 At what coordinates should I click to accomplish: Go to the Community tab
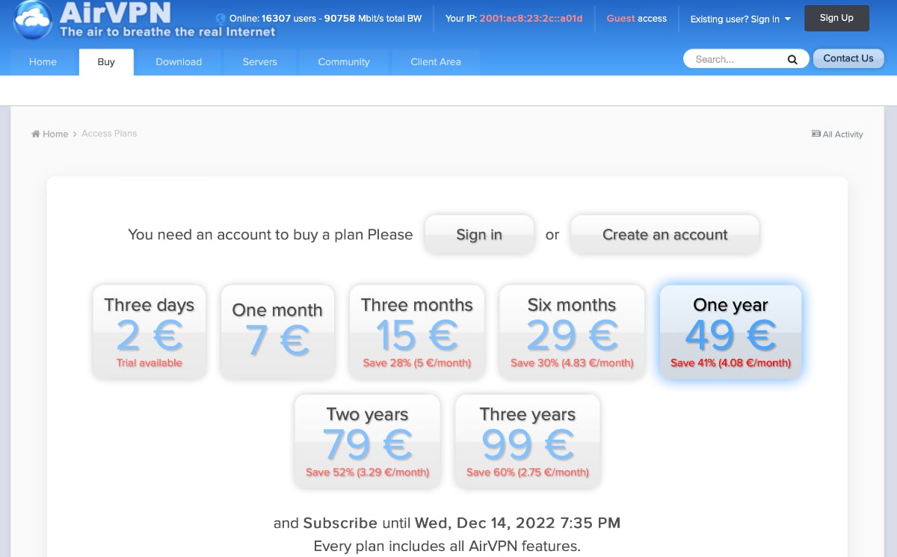pyautogui.click(x=344, y=62)
